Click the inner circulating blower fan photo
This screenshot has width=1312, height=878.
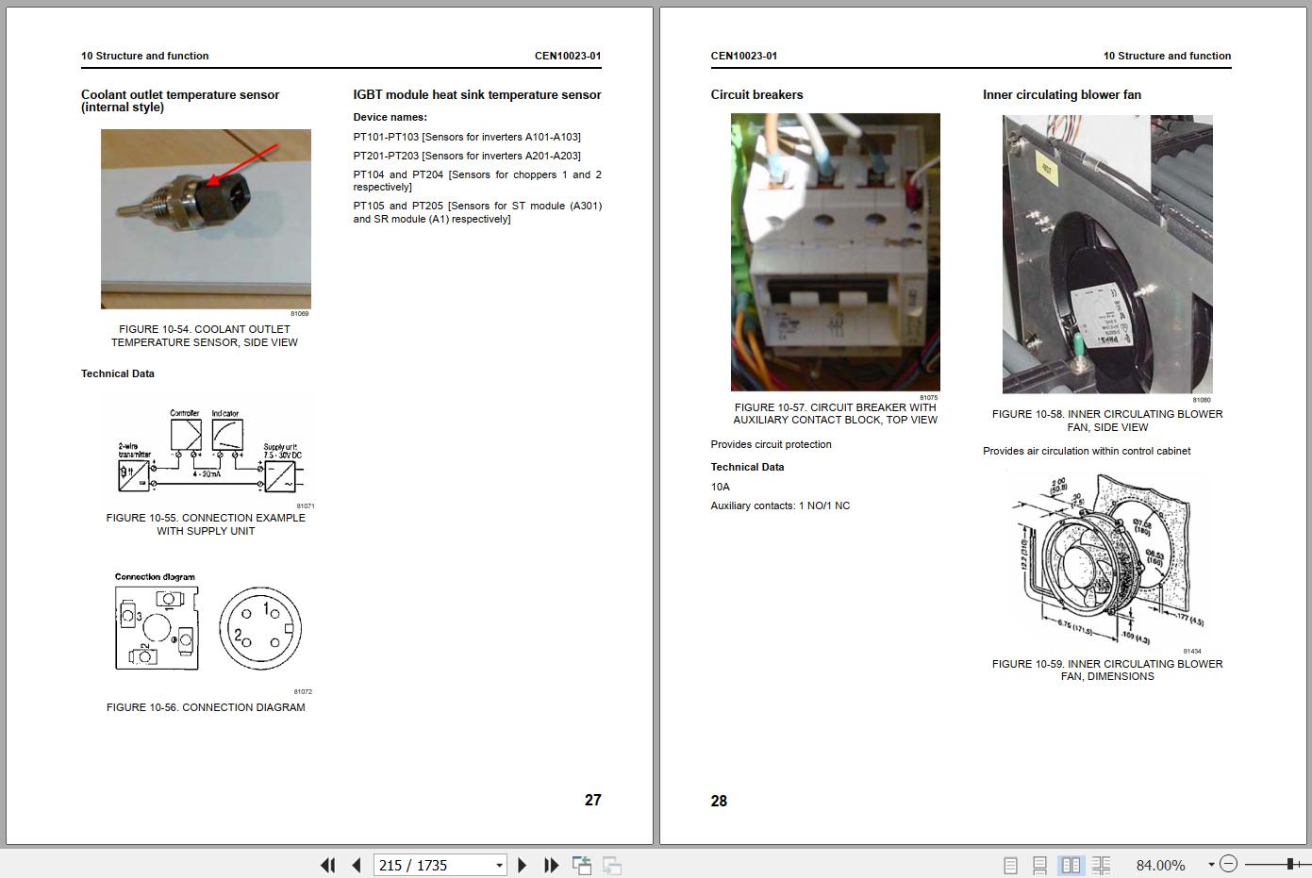(x=1107, y=254)
